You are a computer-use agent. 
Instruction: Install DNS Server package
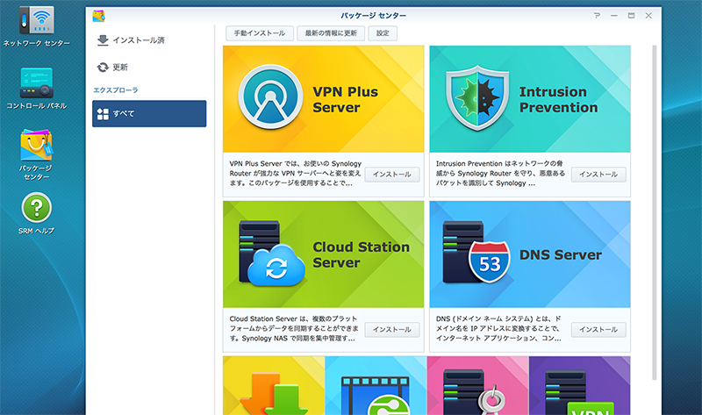tap(598, 330)
